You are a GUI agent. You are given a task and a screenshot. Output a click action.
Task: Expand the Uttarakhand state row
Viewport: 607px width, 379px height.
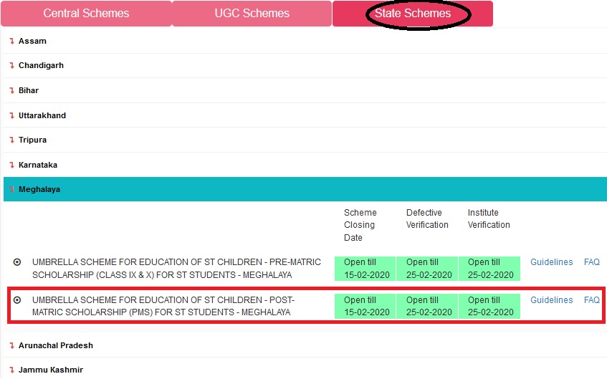tap(305, 115)
